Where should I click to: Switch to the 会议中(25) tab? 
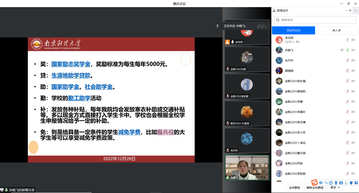pyautogui.click(x=293, y=30)
